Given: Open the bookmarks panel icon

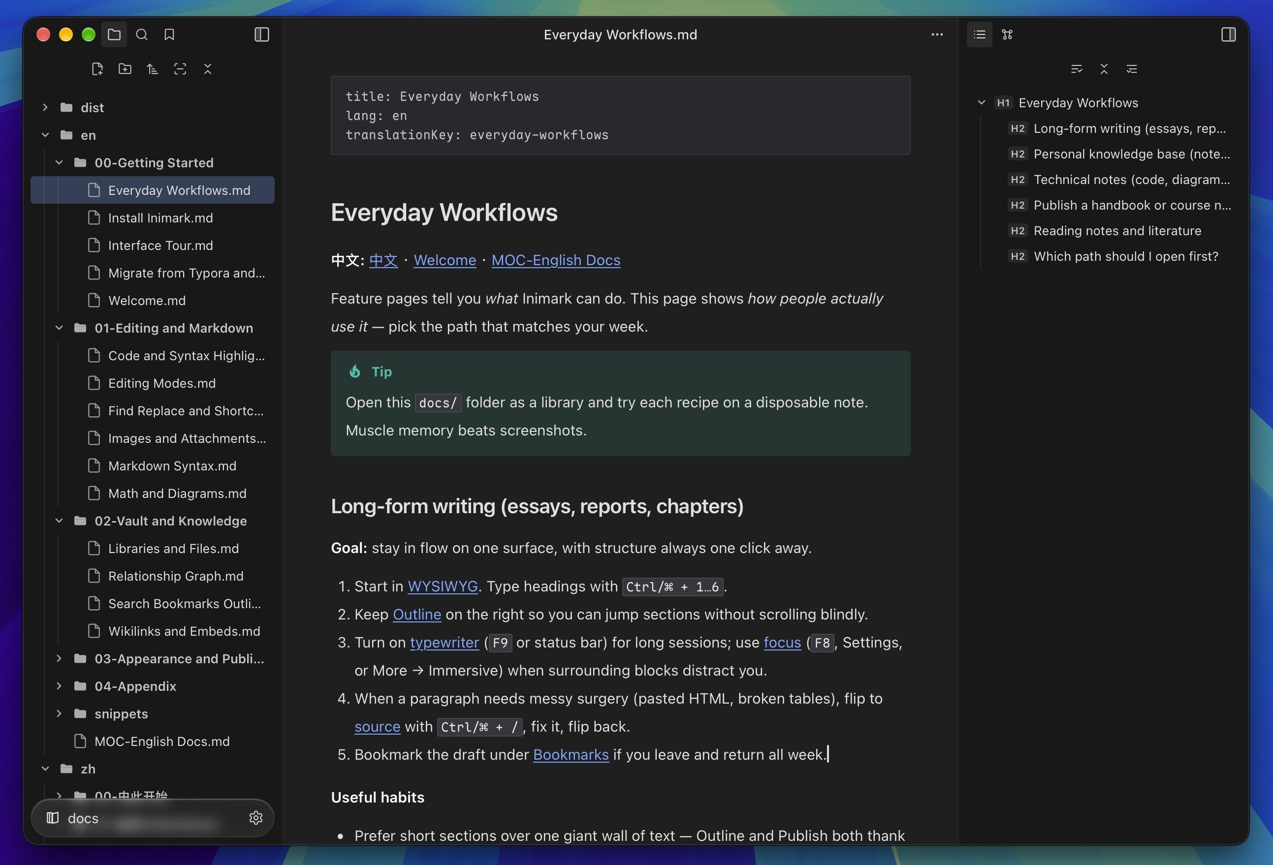Looking at the screenshot, I should tap(169, 34).
